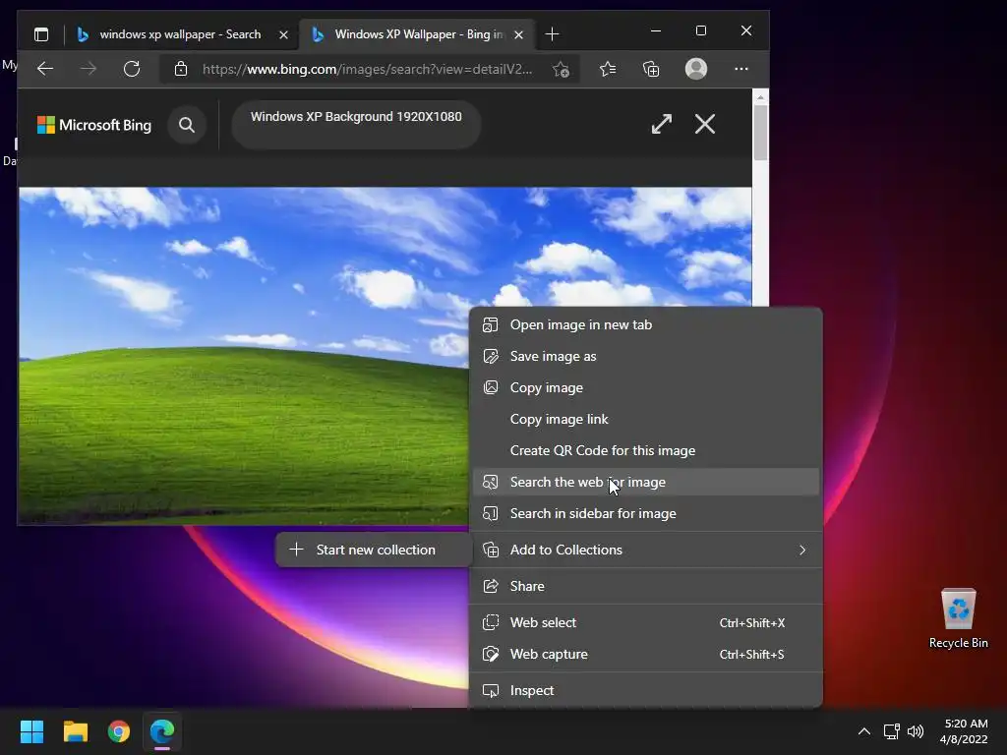Click the Microsoft Edge taskbar icon
The height and width of the screenshot is (755, 1007).
click(162, 731)
